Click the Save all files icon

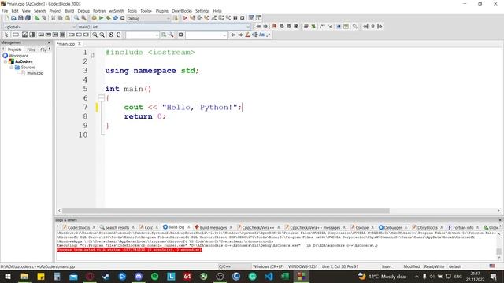[x=28, y=18]
